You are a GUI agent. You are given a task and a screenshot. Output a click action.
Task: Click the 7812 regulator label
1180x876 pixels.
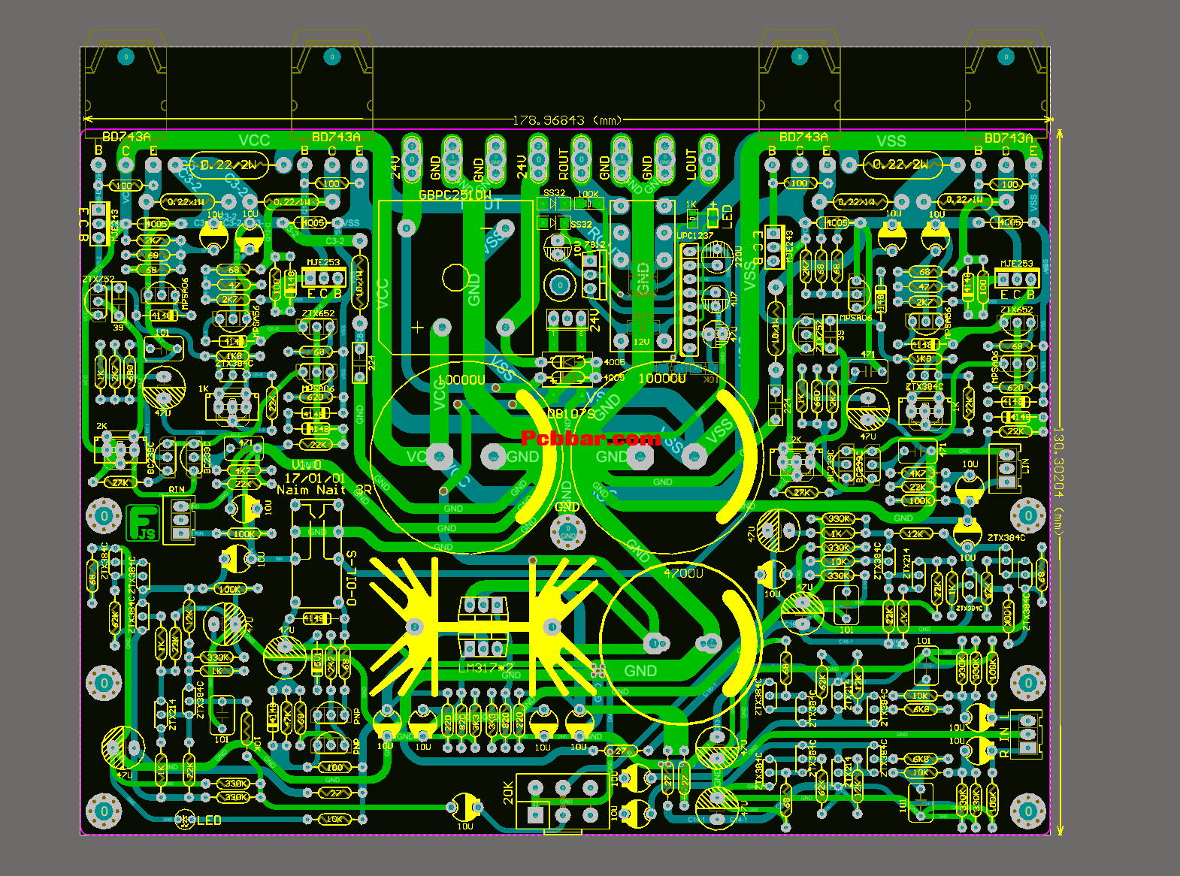coord(595,245)
